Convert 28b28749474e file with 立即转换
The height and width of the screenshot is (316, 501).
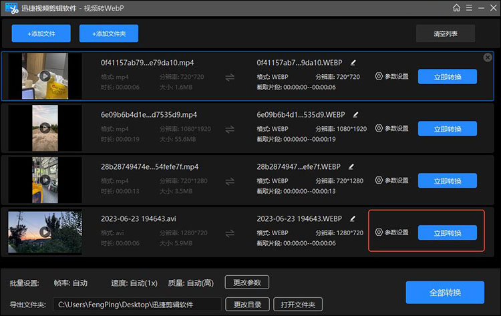click(448, 181)
